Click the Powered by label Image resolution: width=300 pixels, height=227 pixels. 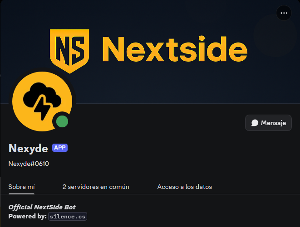pos(28,216)
